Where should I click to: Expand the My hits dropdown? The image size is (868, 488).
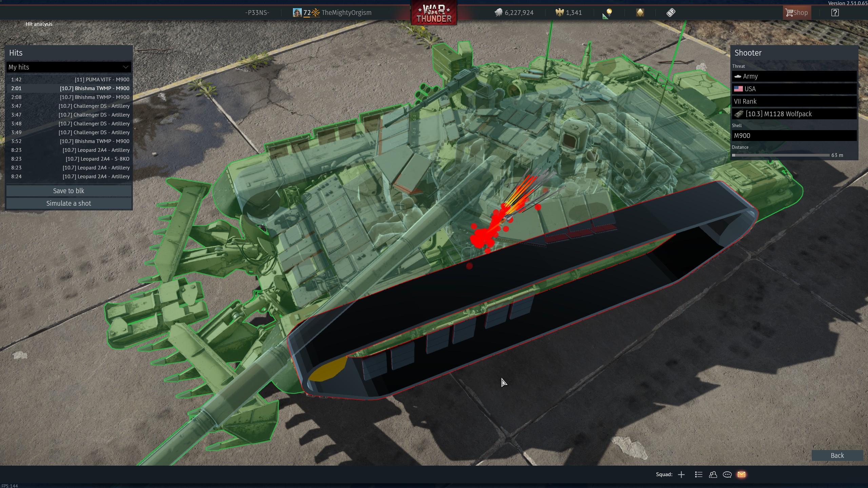coord(68,67)
